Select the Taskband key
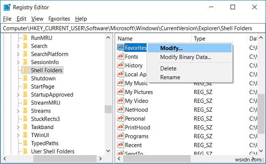The image size is (266, 164). pos(42,127)
